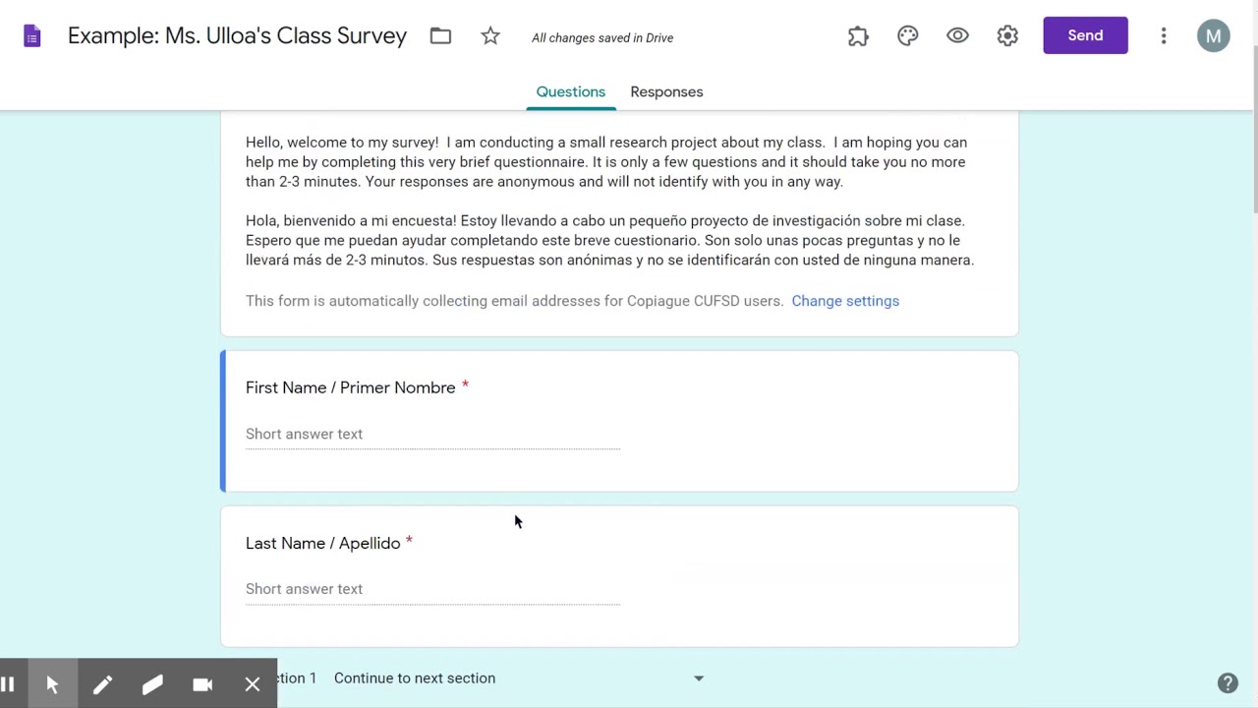Pause the screen recording

click(x=8, y=684)
